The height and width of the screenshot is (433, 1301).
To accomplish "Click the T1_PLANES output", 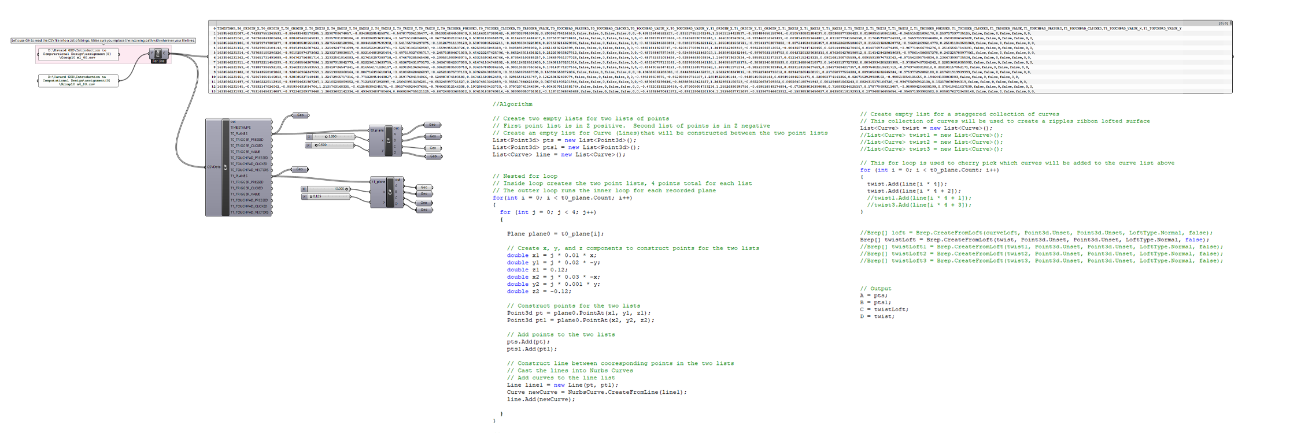I will pyautogui.click(x=239, y=176).
